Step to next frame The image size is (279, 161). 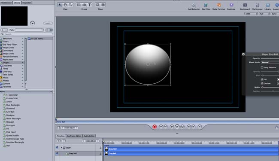coord(194,127)
